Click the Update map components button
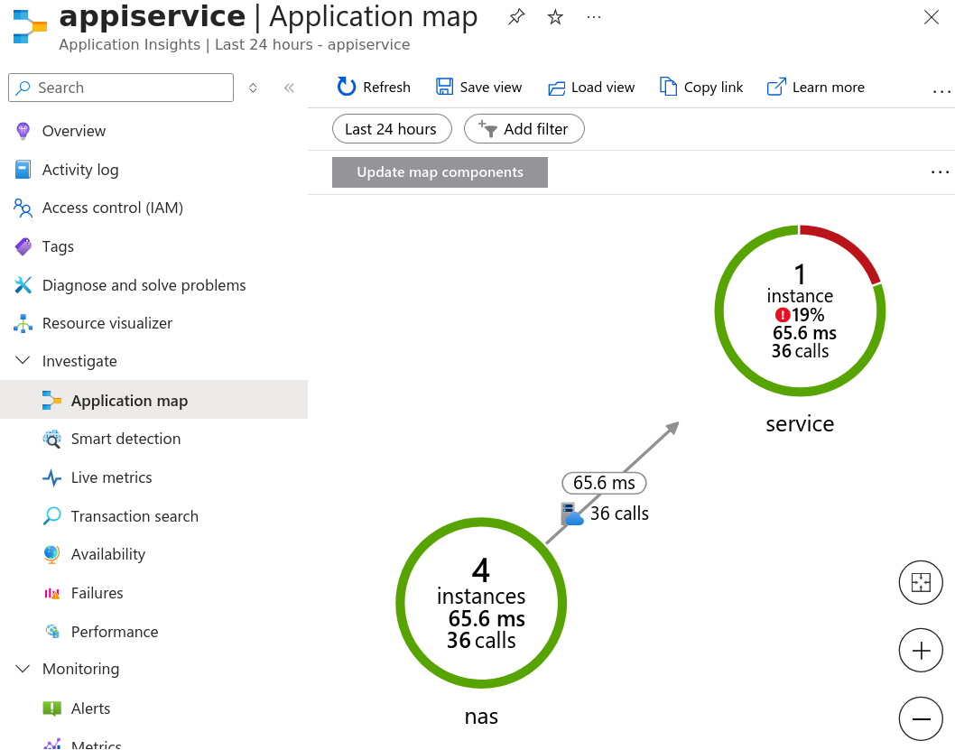 pos(440,171)
